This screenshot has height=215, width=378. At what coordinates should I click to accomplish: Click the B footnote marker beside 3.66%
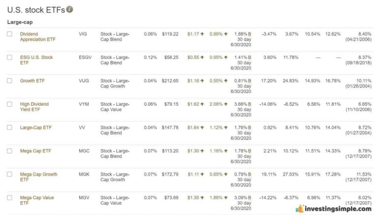click(250, 104)
